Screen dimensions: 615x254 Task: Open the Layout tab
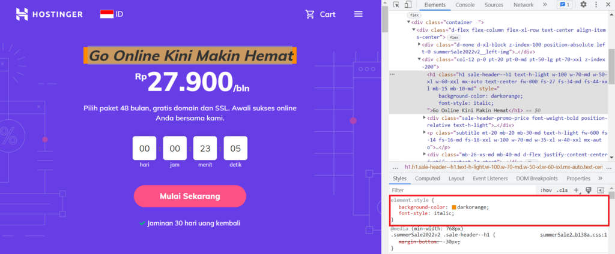[456, 179]
